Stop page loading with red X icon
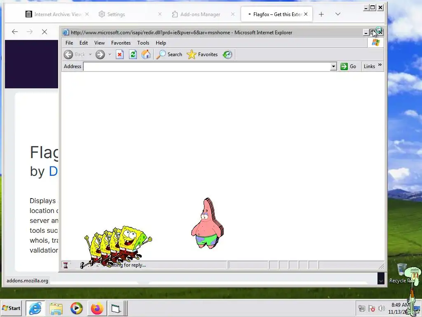This screenshot has width=422, height=317. pos(120,54)
